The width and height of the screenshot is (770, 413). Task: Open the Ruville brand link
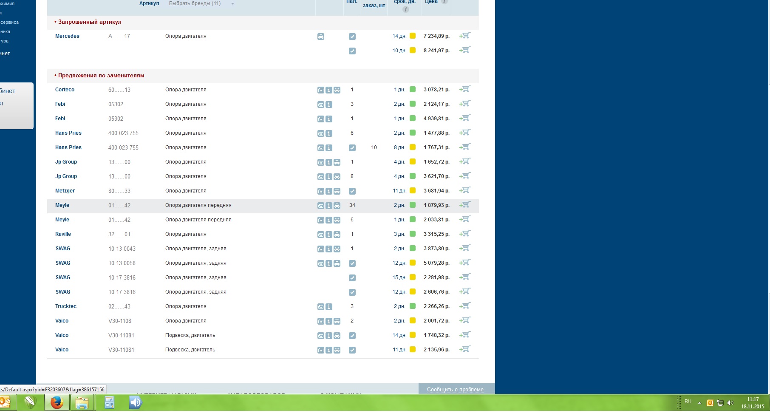click(63, 234)
